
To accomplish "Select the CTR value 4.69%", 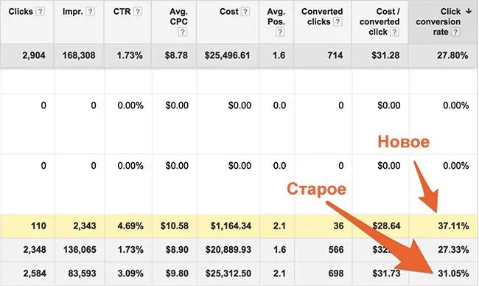I will (x=130, y=226).
